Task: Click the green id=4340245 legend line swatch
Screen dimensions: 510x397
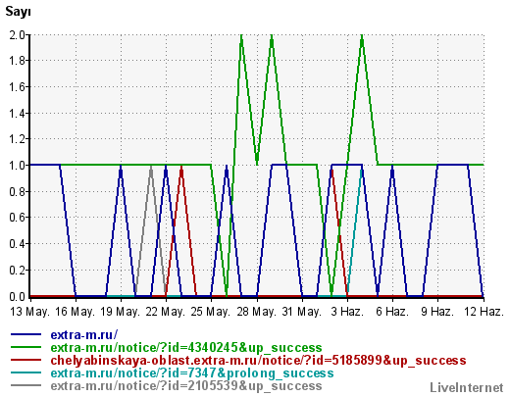Action: [x=26, y=347]
